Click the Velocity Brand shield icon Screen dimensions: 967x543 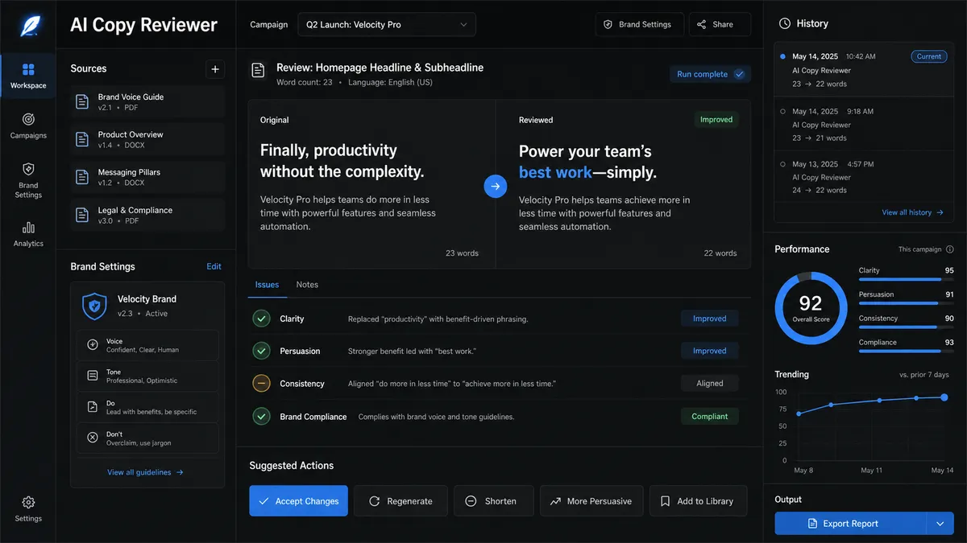[95, 306]
